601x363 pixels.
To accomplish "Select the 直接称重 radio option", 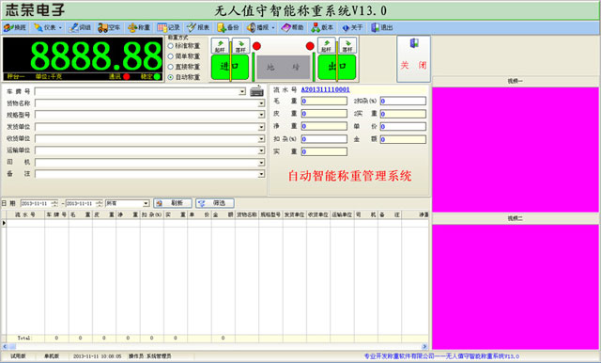I will click(171, 67).
